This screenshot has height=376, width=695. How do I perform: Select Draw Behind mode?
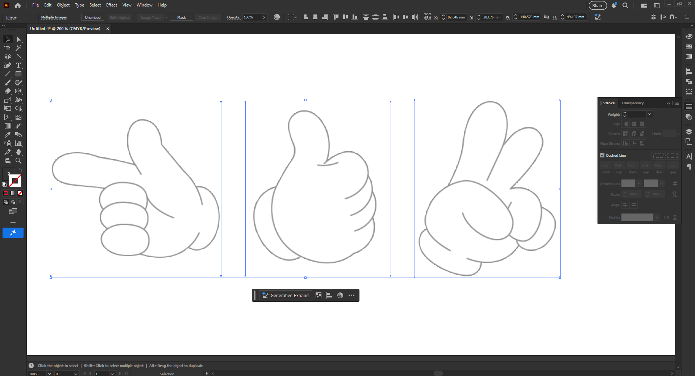point(13,202)
